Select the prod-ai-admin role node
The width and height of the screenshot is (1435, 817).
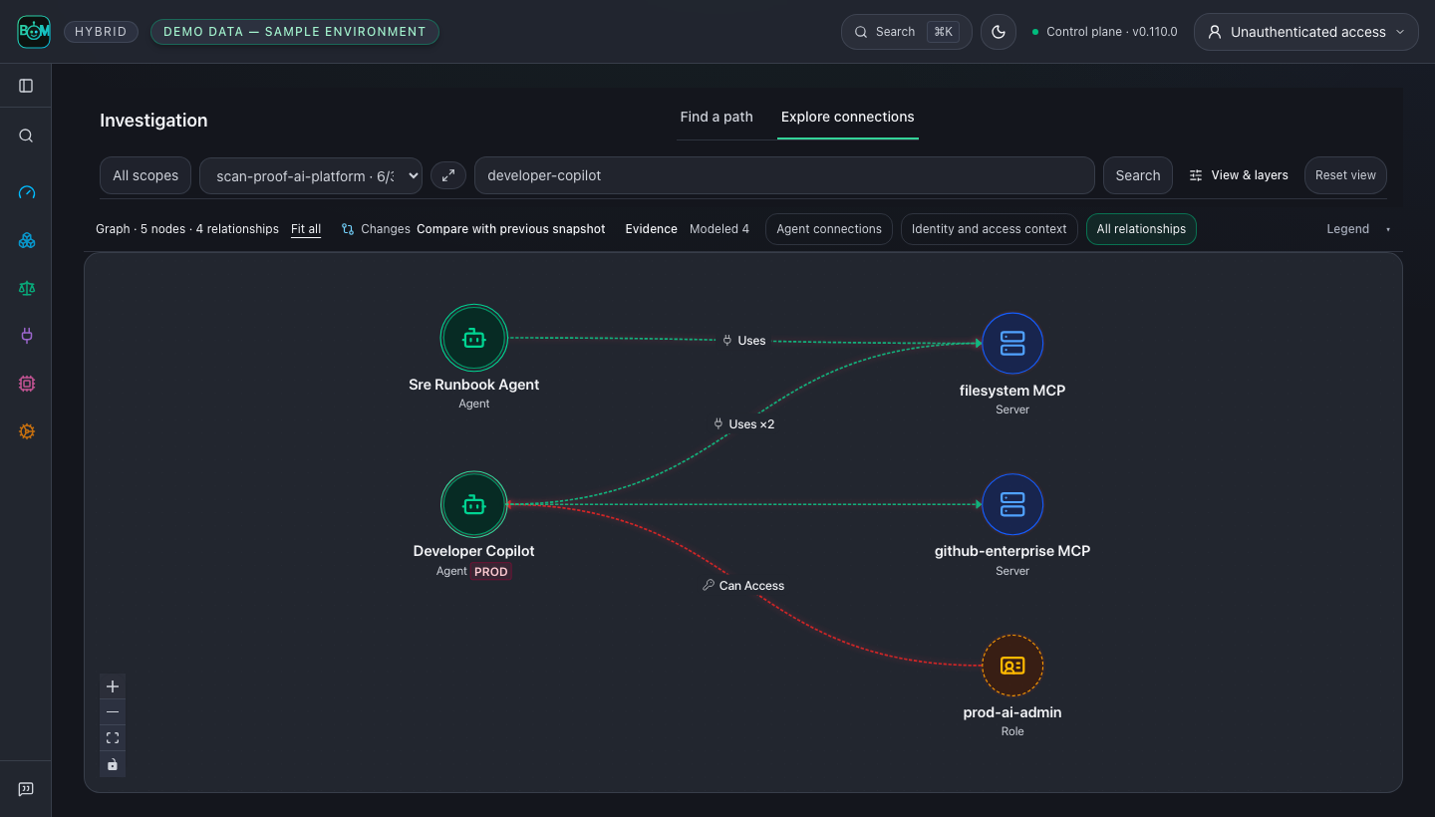(x=1012, y=666)
